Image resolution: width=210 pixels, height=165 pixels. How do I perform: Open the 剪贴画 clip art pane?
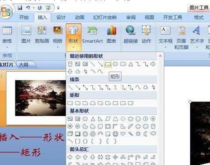42,35
